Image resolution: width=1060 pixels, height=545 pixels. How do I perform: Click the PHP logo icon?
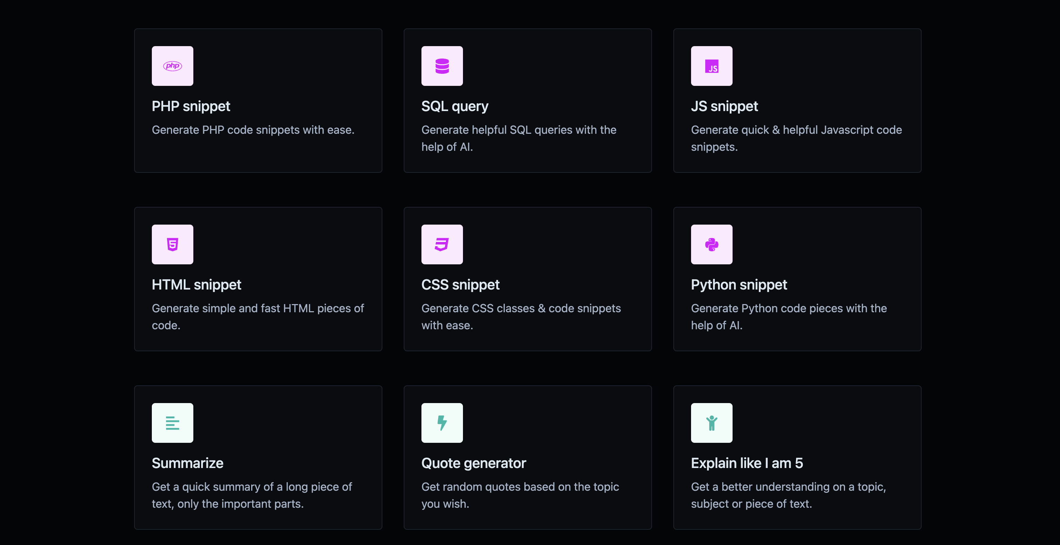[172, 66]
